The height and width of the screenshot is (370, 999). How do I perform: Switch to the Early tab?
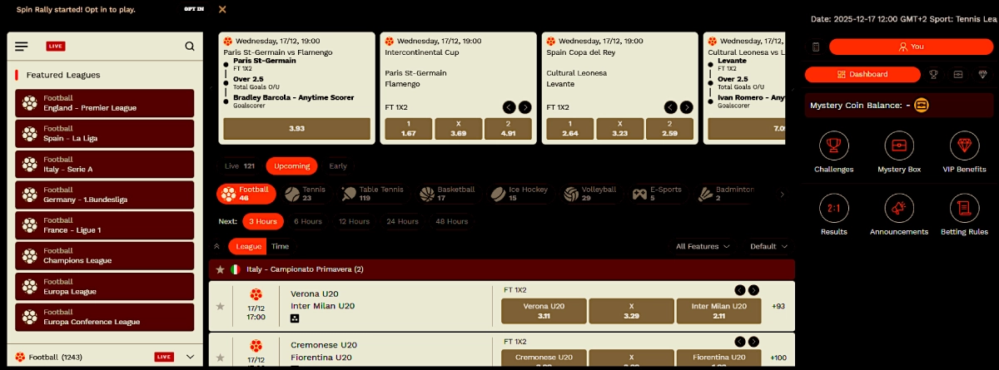(x=338, y=165)
